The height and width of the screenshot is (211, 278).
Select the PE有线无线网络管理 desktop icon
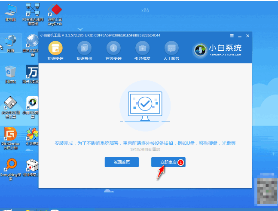33,14
